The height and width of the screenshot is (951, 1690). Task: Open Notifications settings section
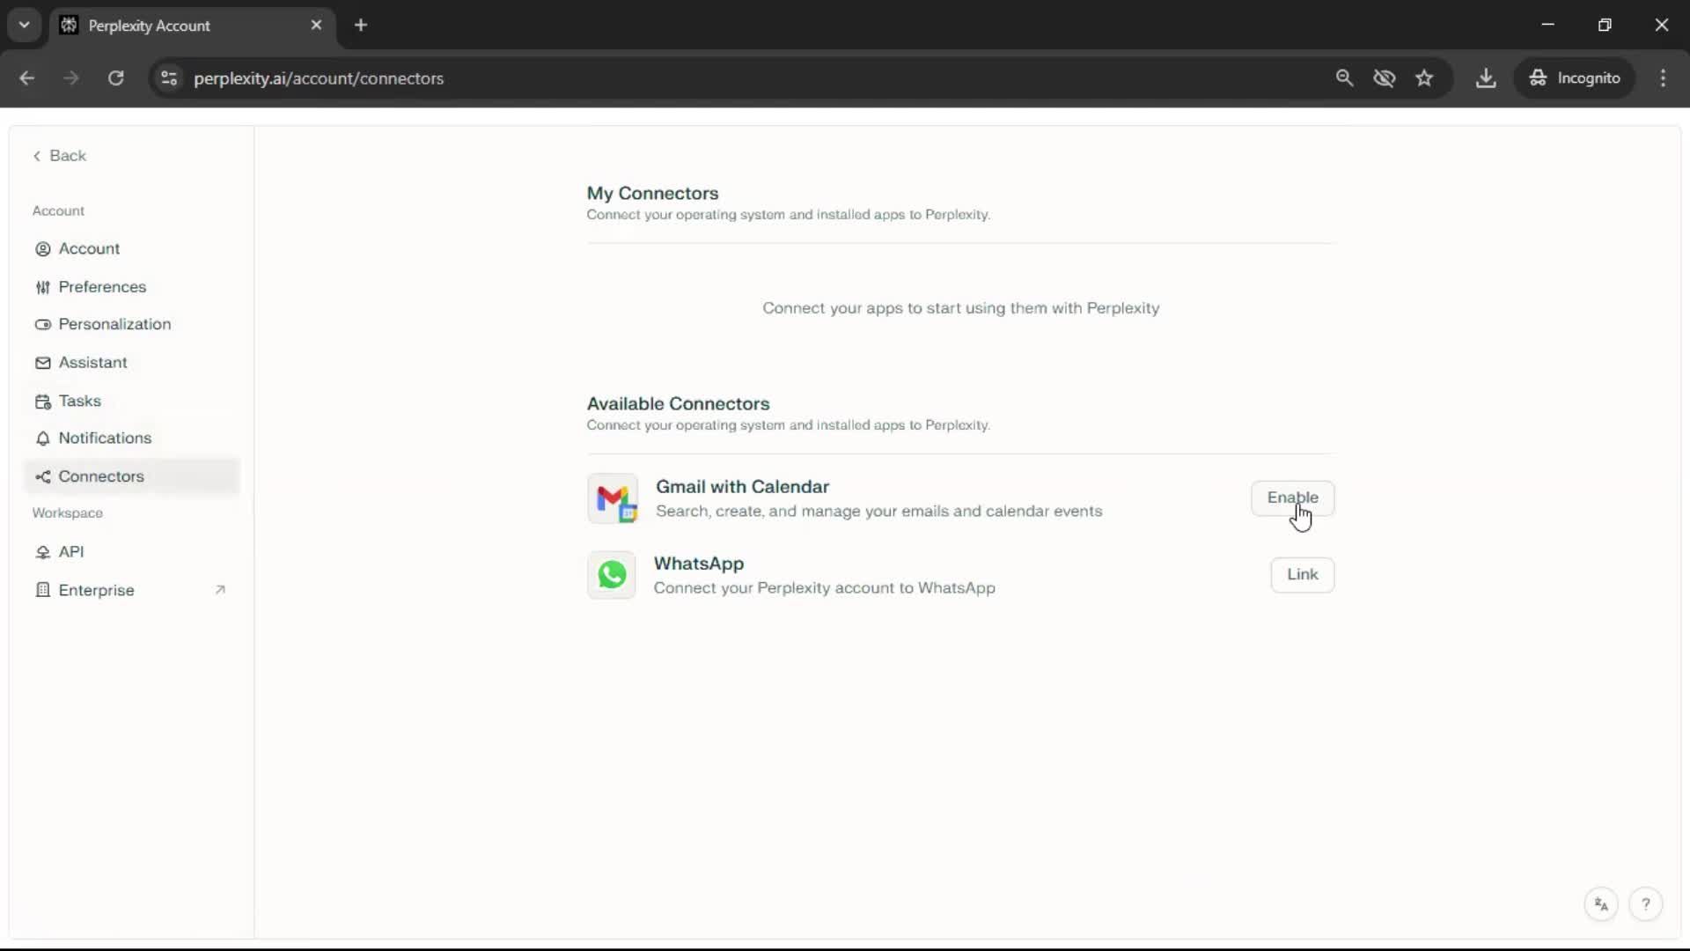point(105,438)
